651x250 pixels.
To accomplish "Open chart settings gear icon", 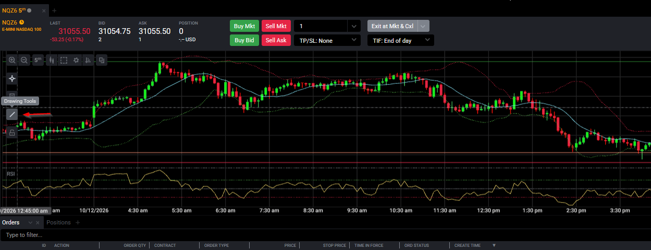I will click(x=76, y=61).
